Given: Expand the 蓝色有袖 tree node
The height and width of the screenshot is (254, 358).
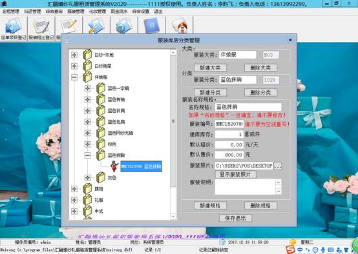Looking at the screenshot, I should point(87,99).
